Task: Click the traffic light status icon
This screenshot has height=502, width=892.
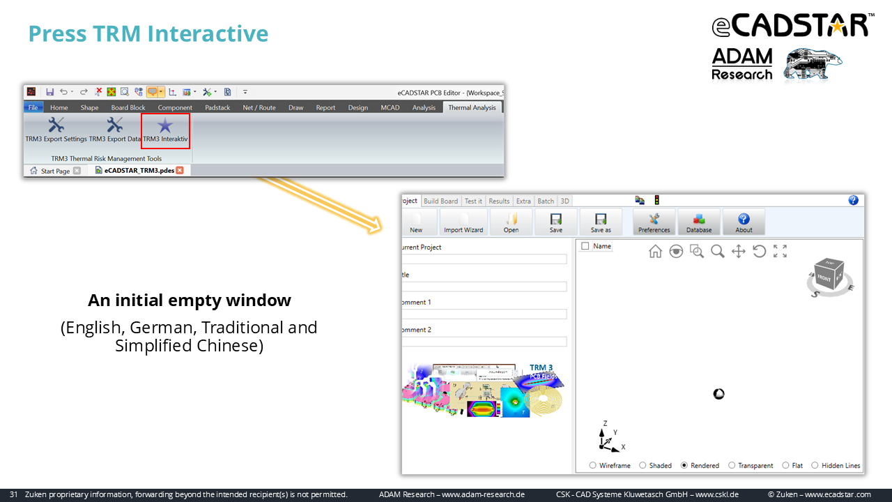Action: (656, 200)
